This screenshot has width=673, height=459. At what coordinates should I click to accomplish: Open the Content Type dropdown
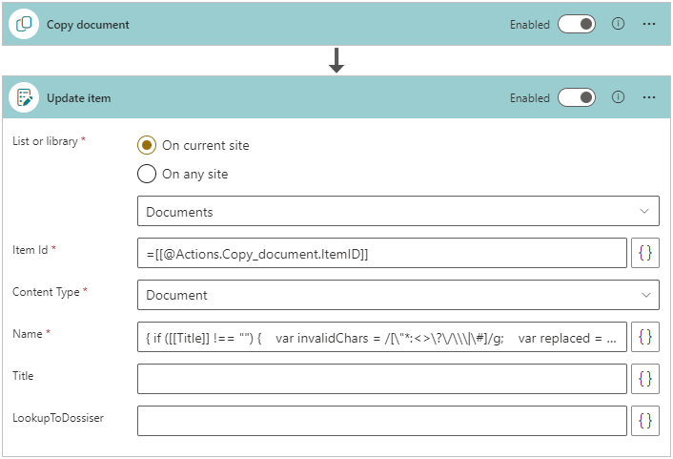(398, 295)
